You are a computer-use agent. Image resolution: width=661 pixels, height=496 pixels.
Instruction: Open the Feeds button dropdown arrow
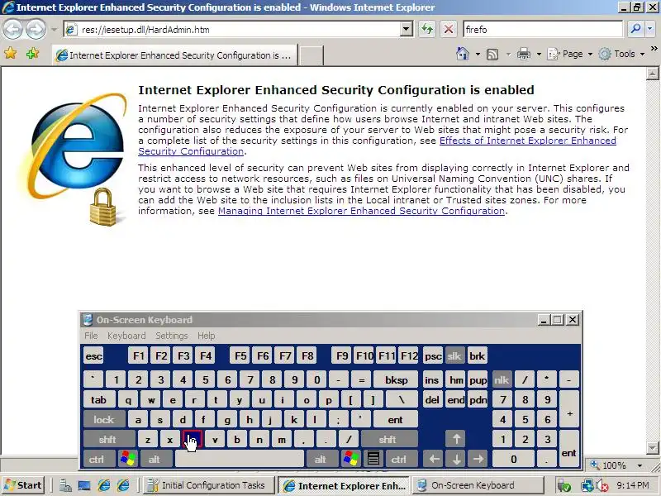(x=508, y=54)
